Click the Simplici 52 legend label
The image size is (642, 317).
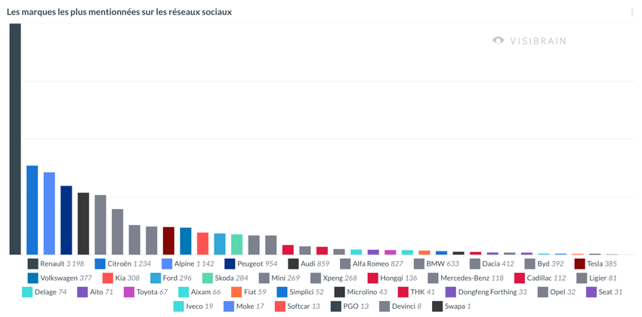coord(306,292)
